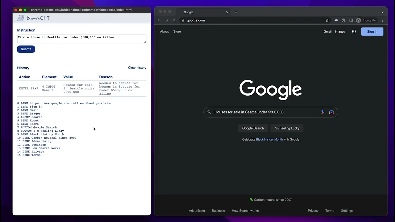This screenshot has width=395, height=222.
Task: Click the microphone voice search icon
Action: 322,112
